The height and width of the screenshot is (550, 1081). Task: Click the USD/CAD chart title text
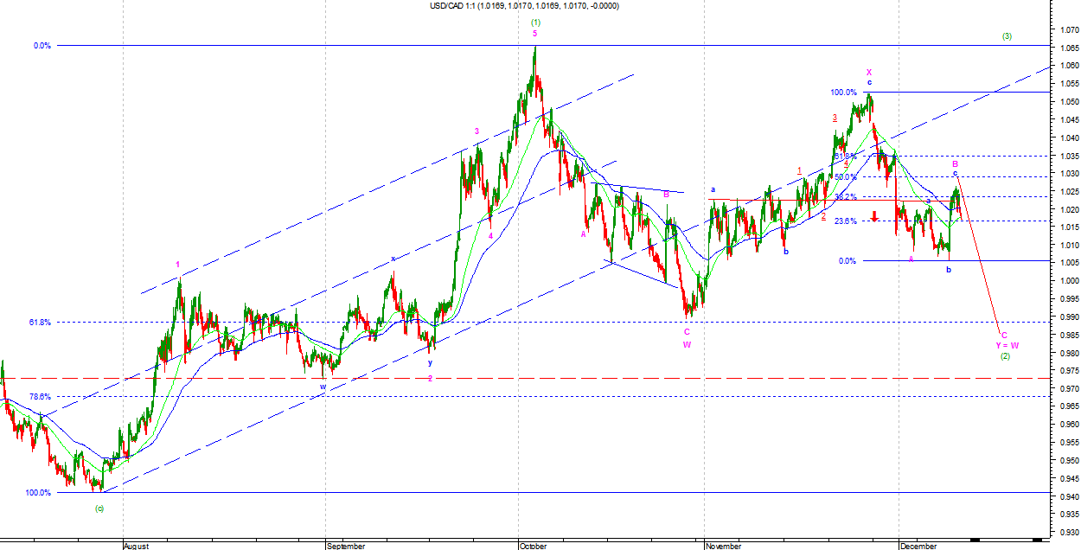[524, 6]
